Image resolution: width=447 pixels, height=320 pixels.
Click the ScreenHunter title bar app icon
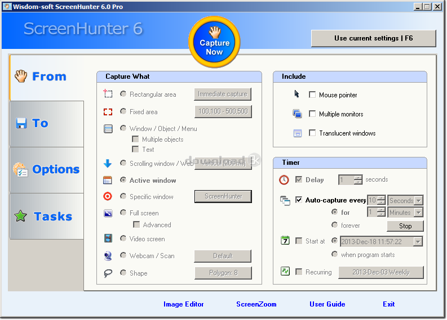(x=7, y=6)
